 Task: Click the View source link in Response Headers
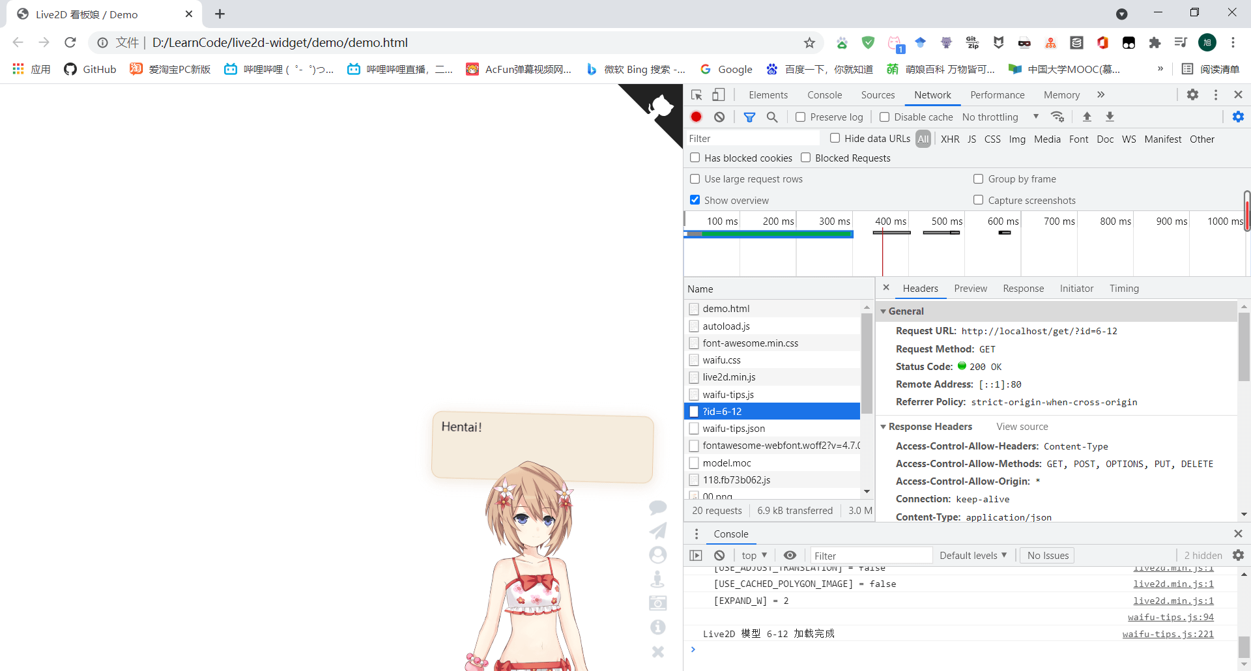(1022, 426)
